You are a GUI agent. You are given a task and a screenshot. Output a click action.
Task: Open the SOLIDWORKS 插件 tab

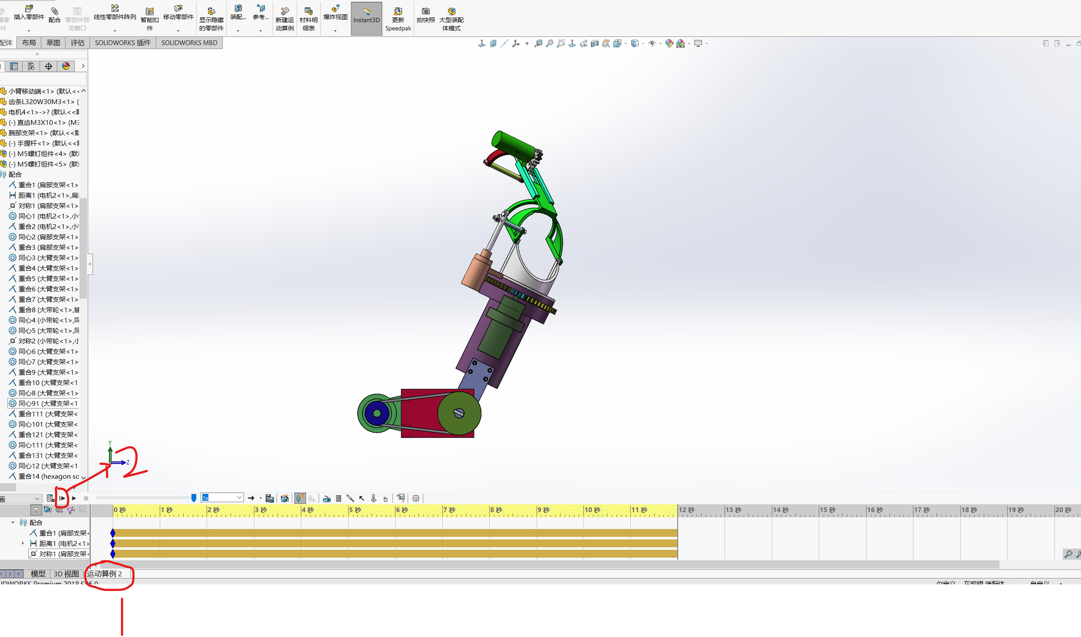pyautogui.click(x=123, y=42)
